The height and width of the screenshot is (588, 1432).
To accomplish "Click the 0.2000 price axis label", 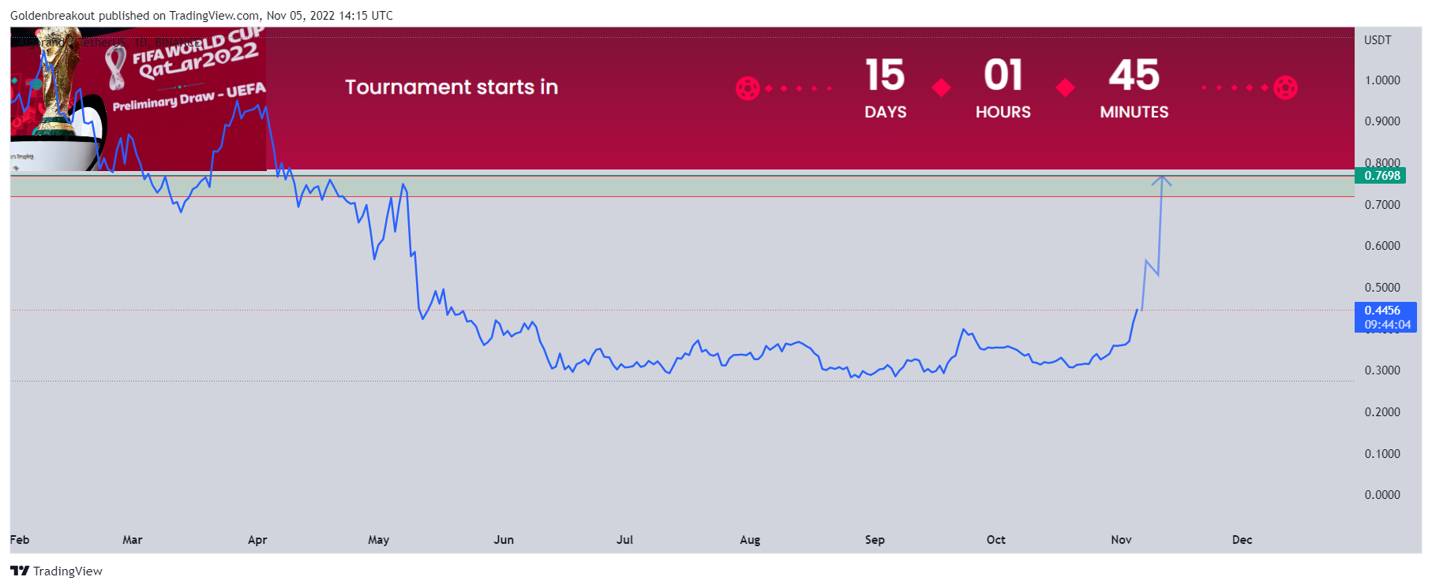I will coord(1382,412).
